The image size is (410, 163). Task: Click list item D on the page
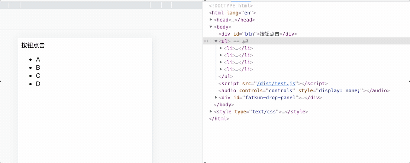pyautogui.click(x=38, y=84)
